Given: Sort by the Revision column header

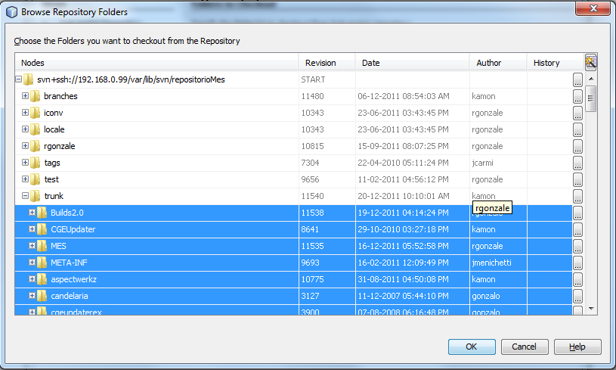Looking at the screenshot, I should tap(320, 63).
